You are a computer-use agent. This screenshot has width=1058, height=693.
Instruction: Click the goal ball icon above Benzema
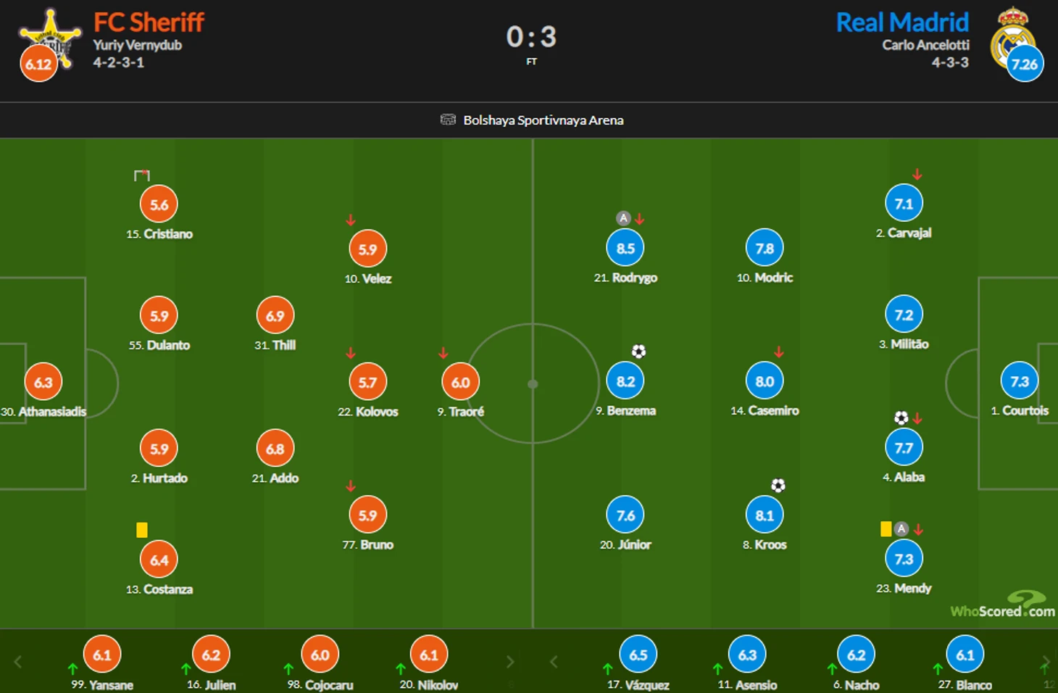click(638, 352)
